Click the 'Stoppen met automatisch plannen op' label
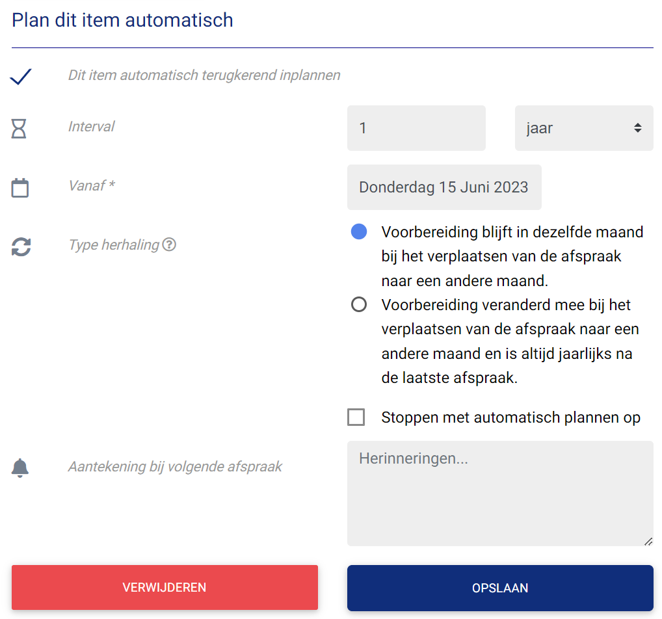662x619 pixels. pyautogui.click(x=511, y=417)
